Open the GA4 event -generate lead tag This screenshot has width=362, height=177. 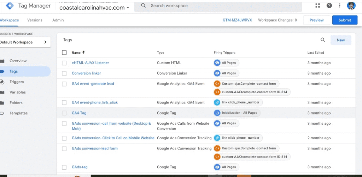click(93, 84)
